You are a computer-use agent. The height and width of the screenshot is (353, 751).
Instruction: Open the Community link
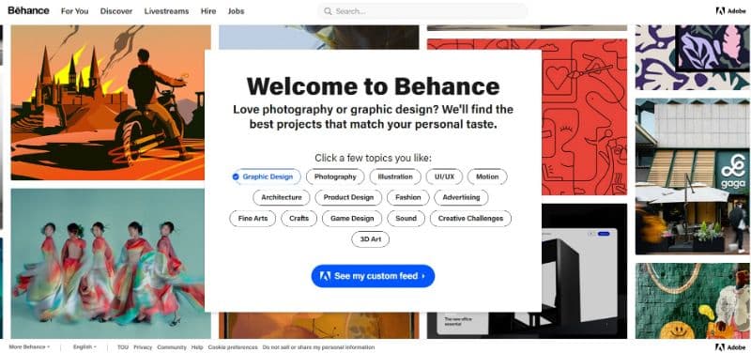(172, 347)
